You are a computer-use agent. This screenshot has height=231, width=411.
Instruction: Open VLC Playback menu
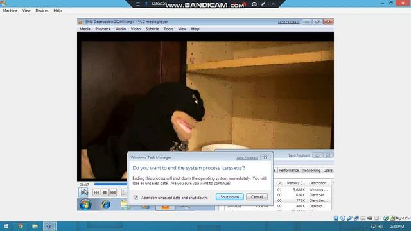(x=103, y=29)
